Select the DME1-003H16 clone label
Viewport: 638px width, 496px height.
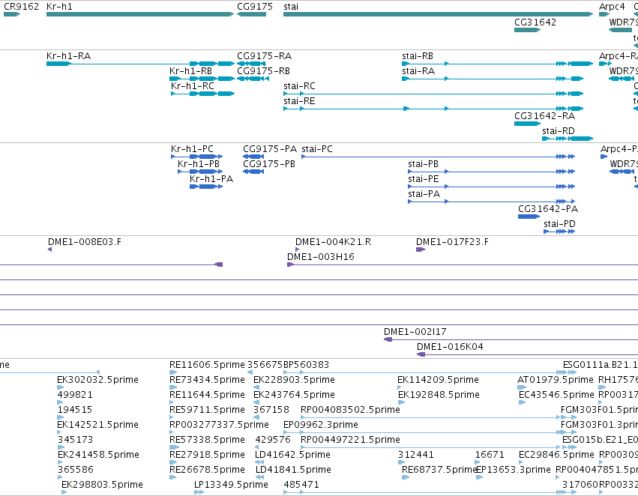(x=321, y=257)
